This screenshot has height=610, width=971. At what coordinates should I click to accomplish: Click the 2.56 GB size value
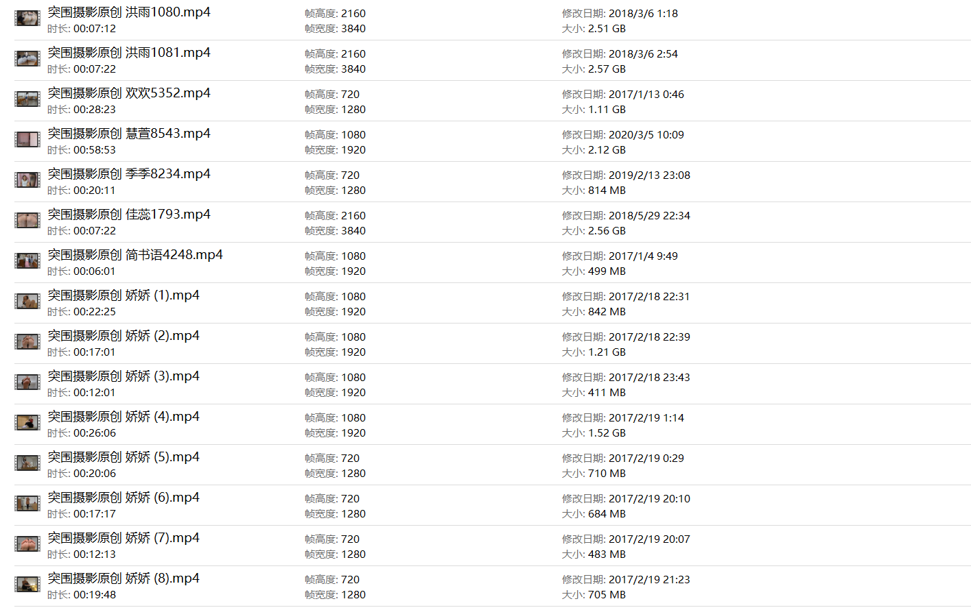coord(607,231)
